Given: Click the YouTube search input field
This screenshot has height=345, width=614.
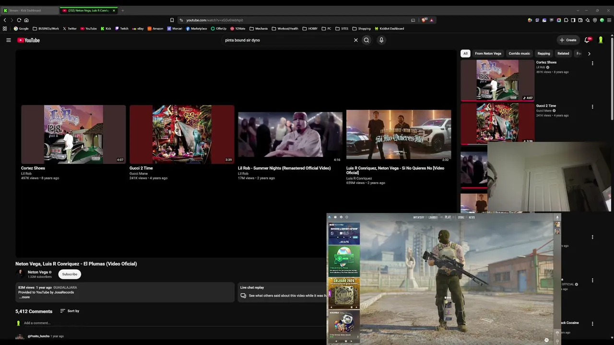Looking at the screenshot, I should [x=287, y=40].
